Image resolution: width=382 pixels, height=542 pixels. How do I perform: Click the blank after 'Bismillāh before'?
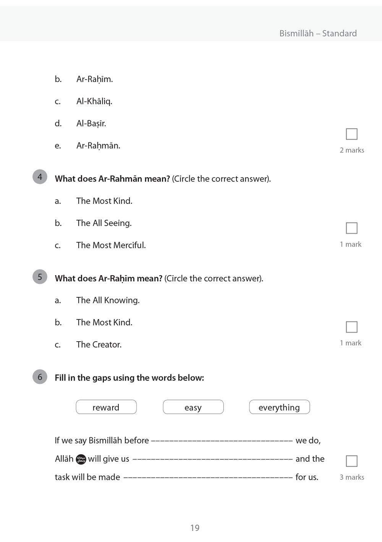point(222,441)
